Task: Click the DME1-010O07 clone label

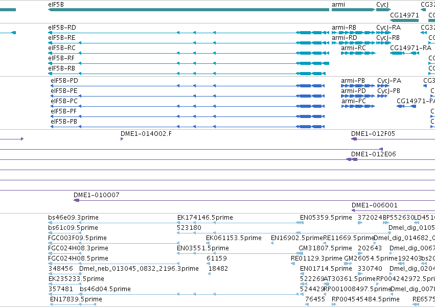Action: (97, 195)
